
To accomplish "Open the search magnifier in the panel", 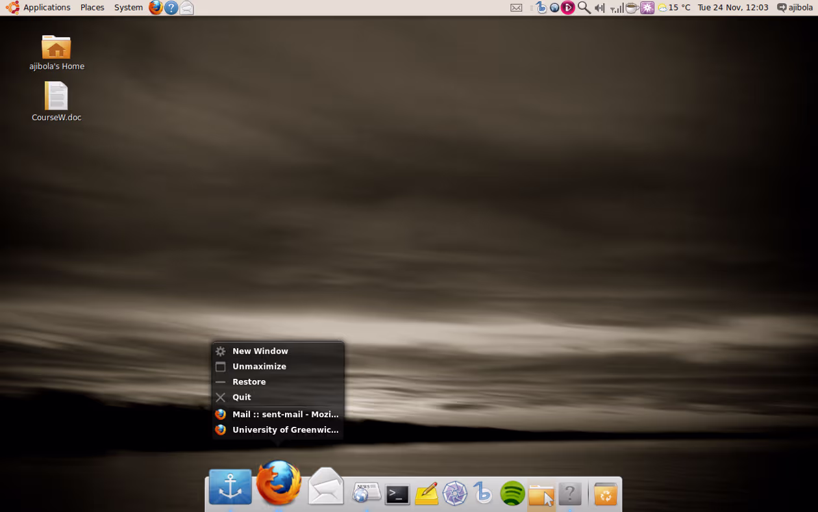I will click(x=584, y=8).
